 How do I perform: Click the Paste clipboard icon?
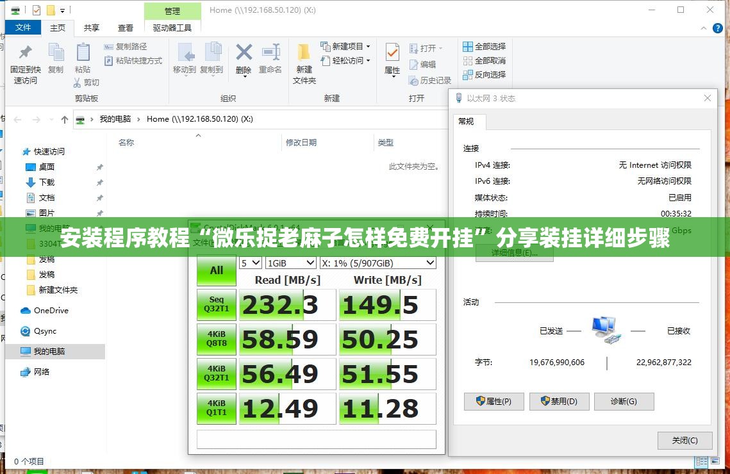click(83, 52)
